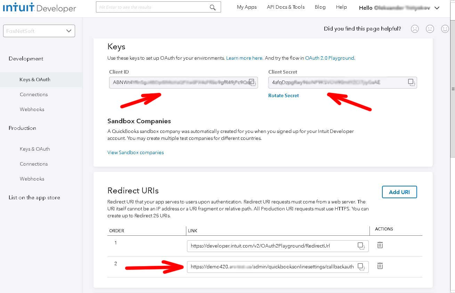Image resolution: width=455 pixels, height=293 pixels.
Task: Click the Client ID text field
Action: click(184, 82)
